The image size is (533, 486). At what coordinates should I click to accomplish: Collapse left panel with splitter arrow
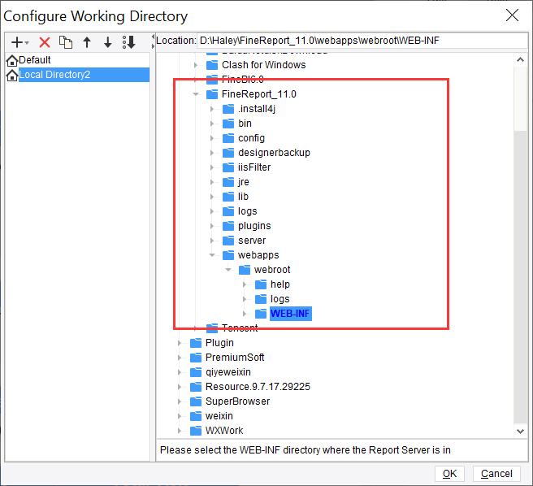coord(153,37)
